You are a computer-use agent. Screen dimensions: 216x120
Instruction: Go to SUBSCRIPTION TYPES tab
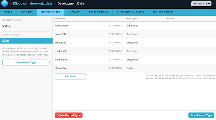pyautogui.click(x=130, y=12)
